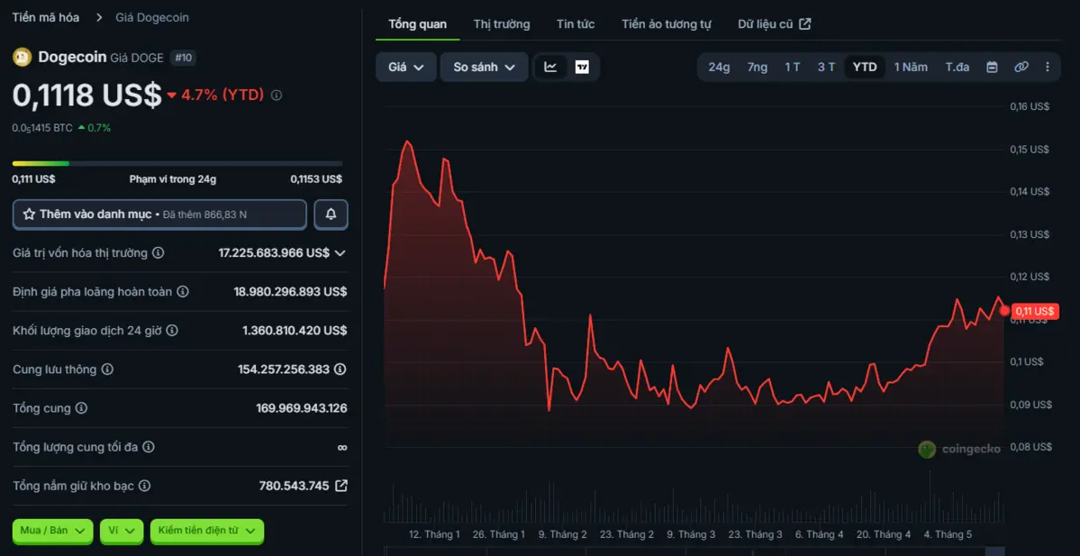Click the Dogecoin coin logo icon

coord(22,57)
